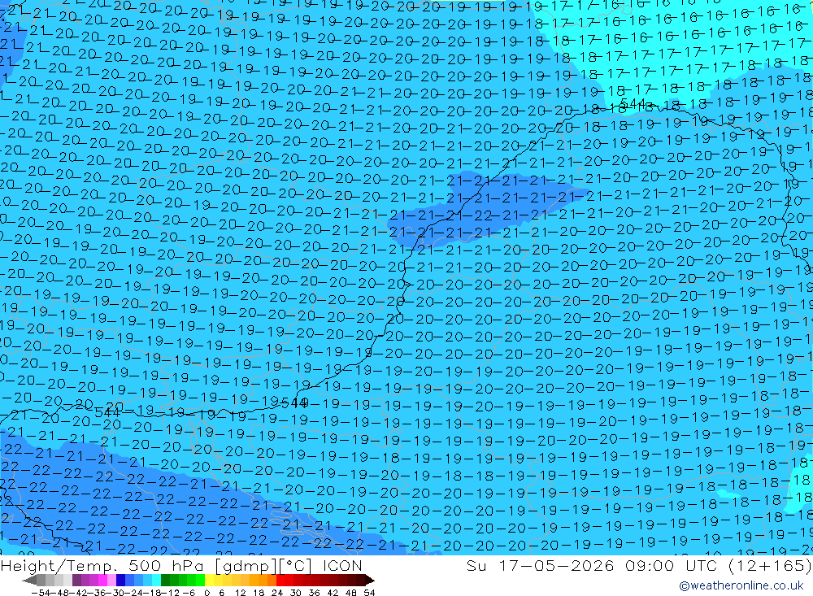Click the forecast date Su 17-05-2026 text
The height and width of the screenshot is (596, 813).
pyautogui.click(x=541, y=565)
